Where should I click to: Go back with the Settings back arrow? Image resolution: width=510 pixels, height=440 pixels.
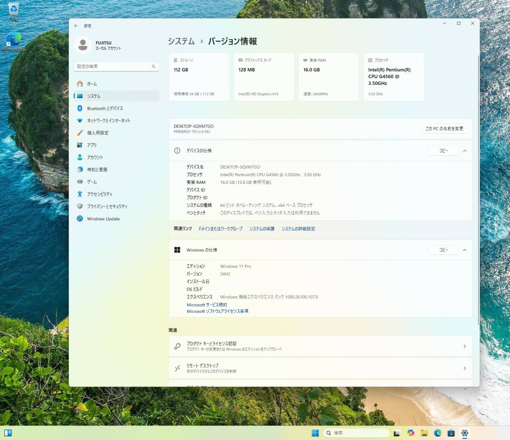click(76, 26)
